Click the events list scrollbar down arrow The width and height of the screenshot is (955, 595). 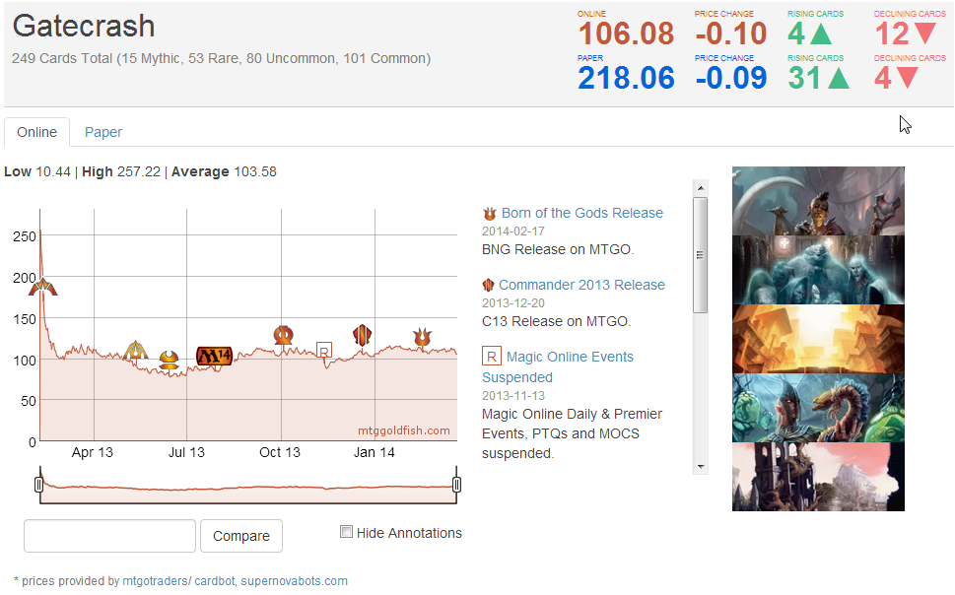coord(701,466)
